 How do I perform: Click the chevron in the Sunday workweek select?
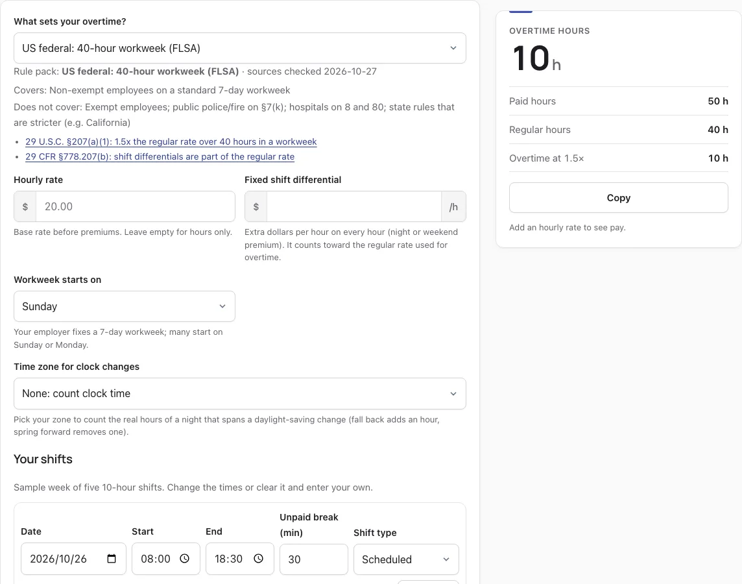(x=222, y=306)
